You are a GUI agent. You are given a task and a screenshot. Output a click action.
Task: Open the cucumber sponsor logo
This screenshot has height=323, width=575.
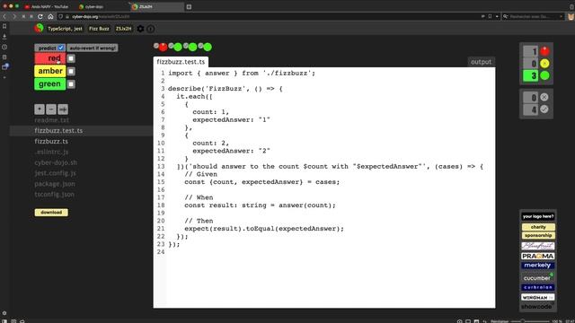(x=538, y=277)
